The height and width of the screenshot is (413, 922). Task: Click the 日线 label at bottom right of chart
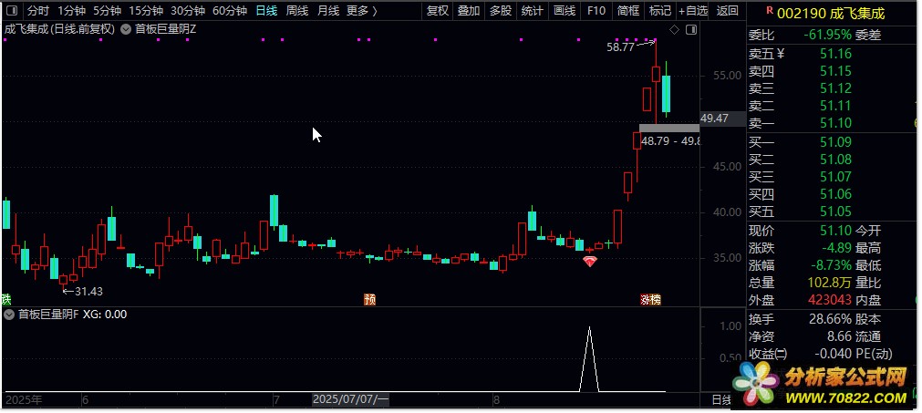[720, 400]
